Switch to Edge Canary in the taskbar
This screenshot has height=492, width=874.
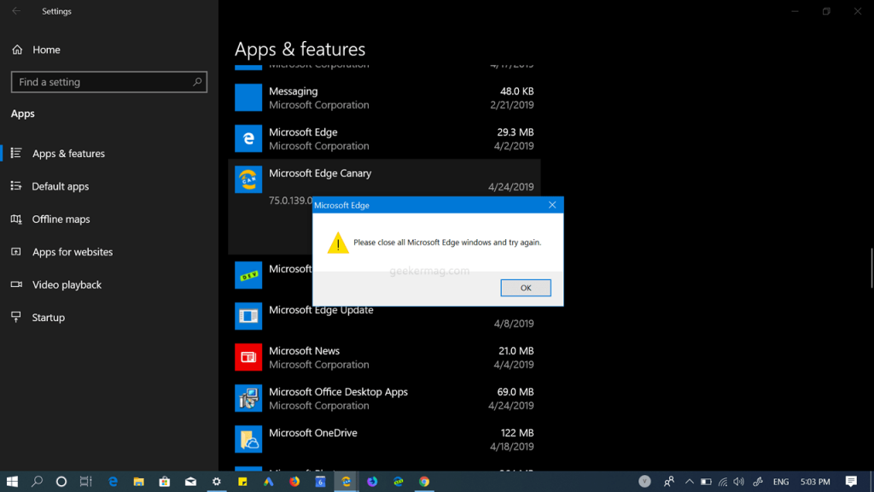point(347,482)
